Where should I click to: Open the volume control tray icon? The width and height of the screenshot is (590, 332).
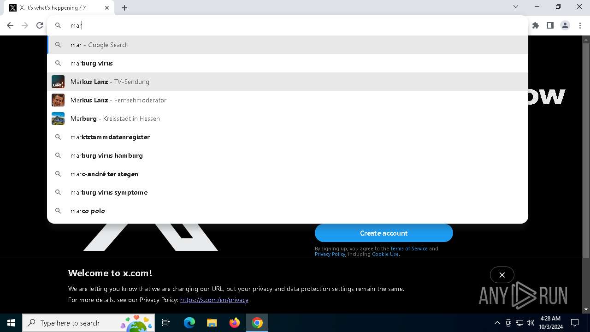tap(531, 323)
